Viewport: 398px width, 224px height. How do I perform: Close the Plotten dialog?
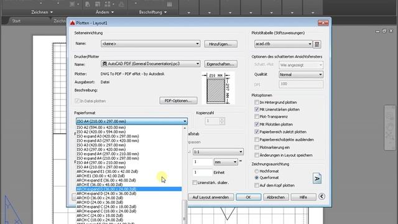coord(323,23)
